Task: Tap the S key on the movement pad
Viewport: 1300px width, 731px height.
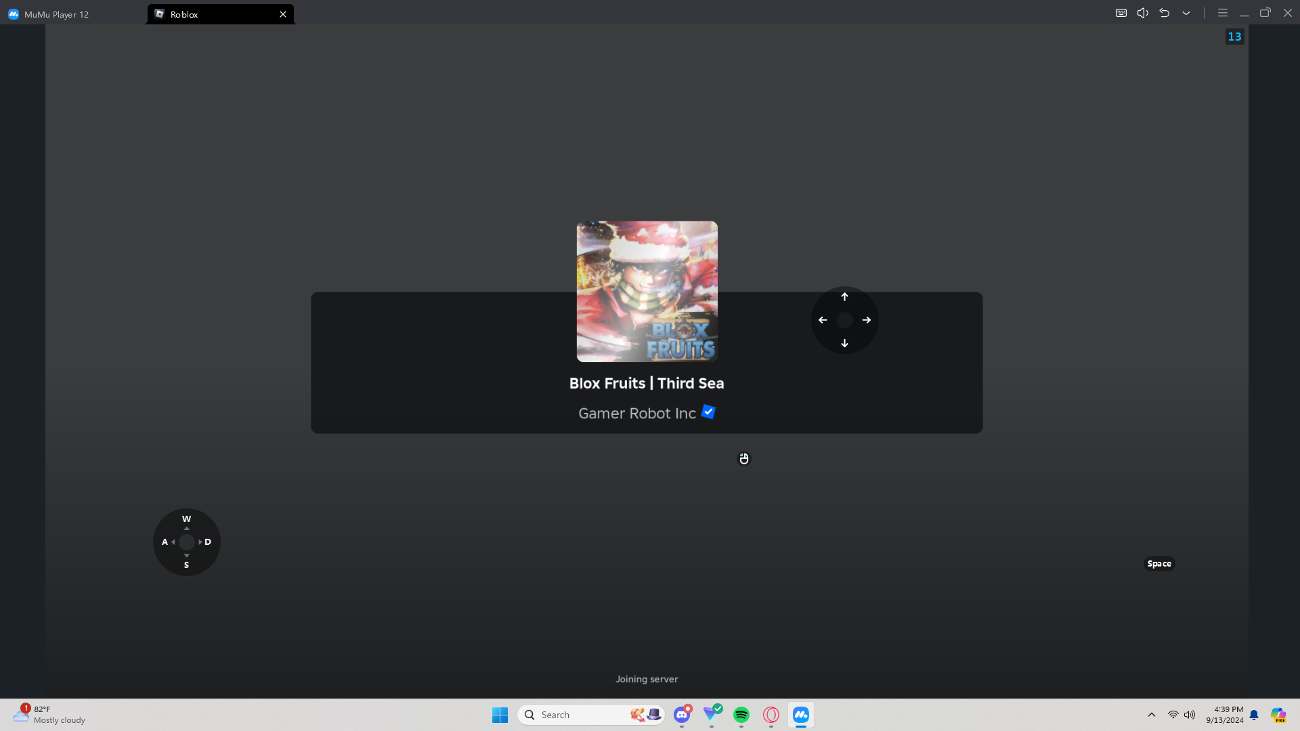Action: point(186,565)
